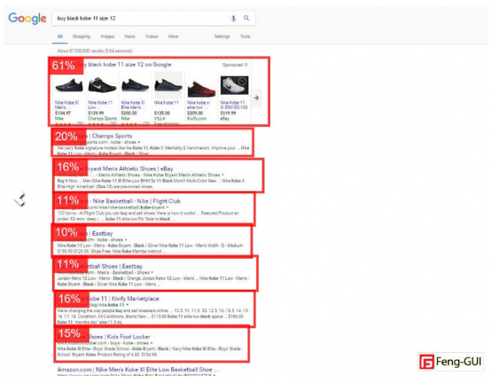The width and height of the screenshot is (491, 383).
Task: Click the shopping carousel next arrow
Action: pyautogui.click(x=256, y=98)
